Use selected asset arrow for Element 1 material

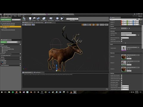(128, 63)
